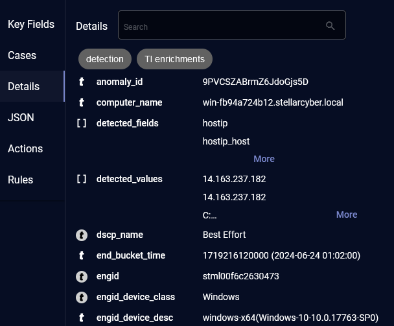Click the array bracket icon beside detected_values

coord(82,179)
